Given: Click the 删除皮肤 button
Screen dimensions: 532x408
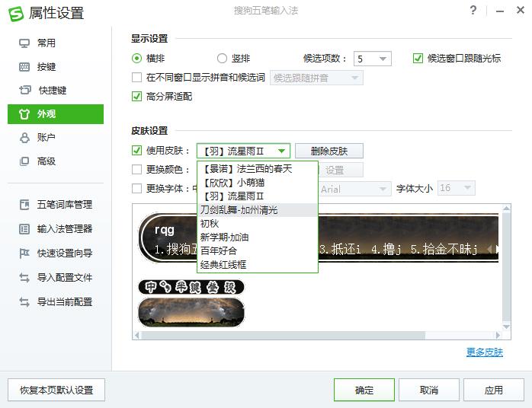Looking at the screenshot, I should click(329, 151).
